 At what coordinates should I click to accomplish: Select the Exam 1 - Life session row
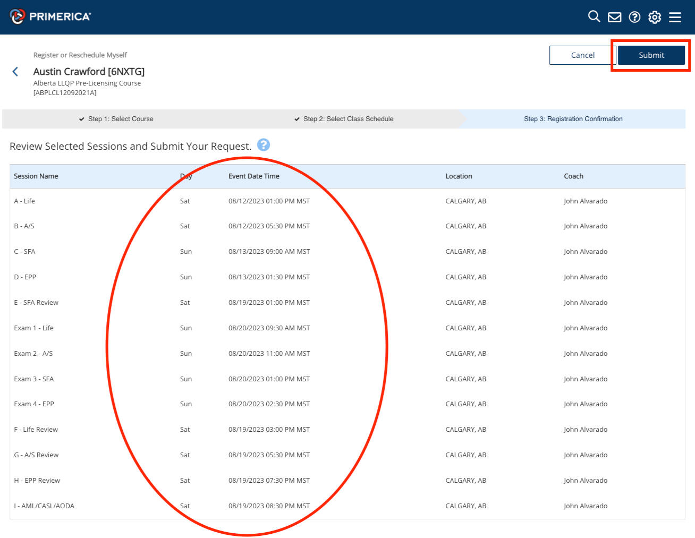click(x=33, y=328)
